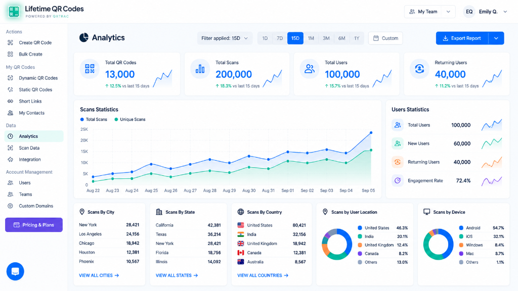
Task: Click the Analytics pie chart icon
Action: coord(84,37)
